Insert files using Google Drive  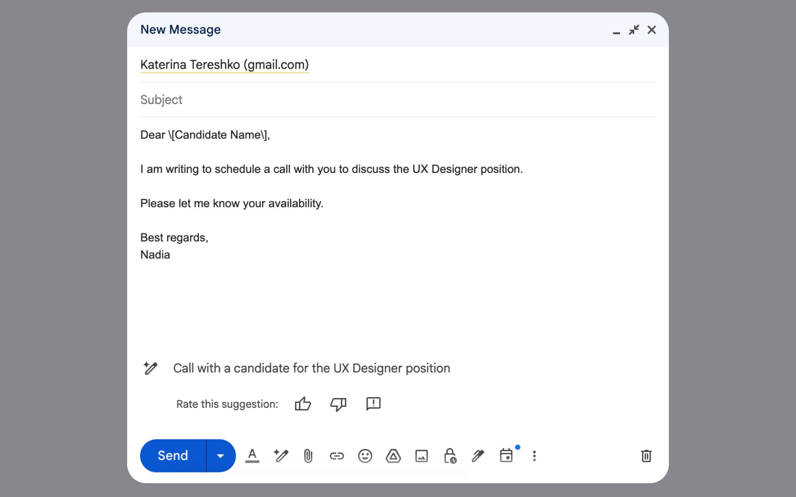[x=393, y=456]
